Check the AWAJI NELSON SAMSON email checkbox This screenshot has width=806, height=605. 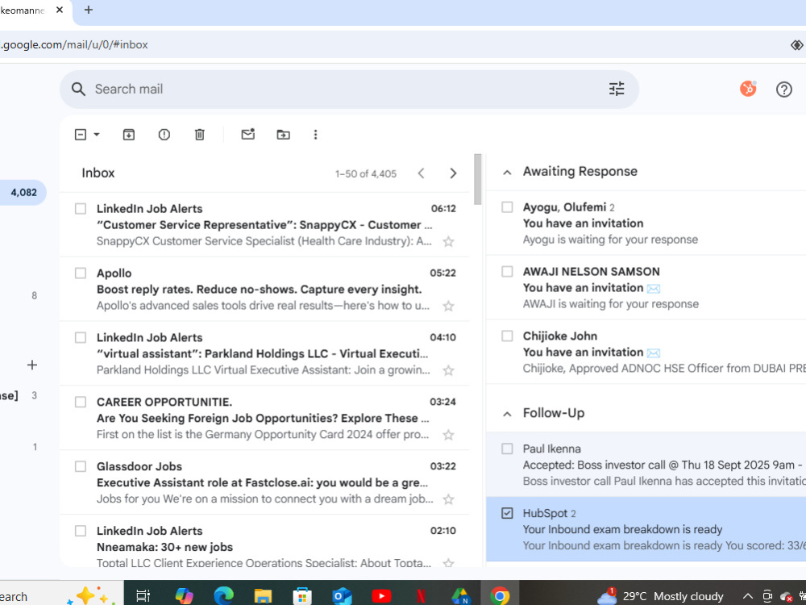507,271
